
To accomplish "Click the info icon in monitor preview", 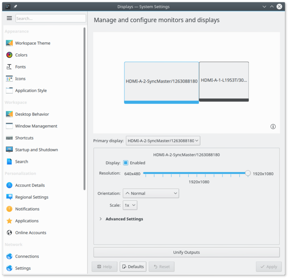I will pos(273,127).
